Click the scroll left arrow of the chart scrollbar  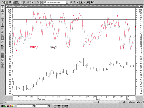[x=6, y=102]
